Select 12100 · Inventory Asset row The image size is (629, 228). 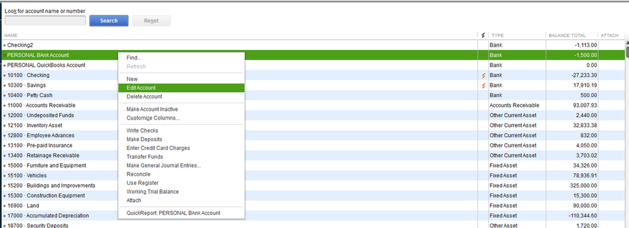pos(313,125)
